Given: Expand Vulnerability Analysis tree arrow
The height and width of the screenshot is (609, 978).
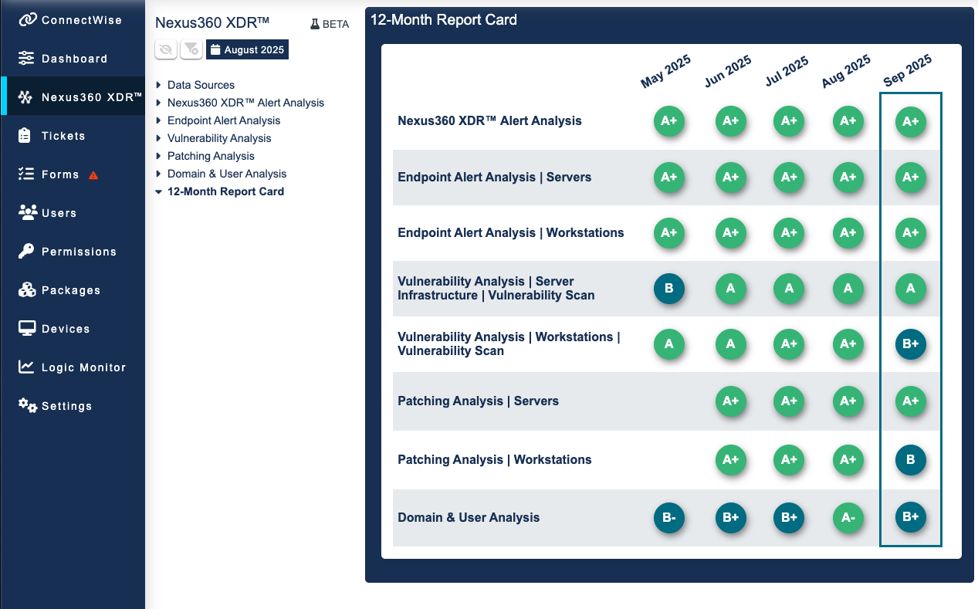Looking at the screenshot, I should coord(159,138).
